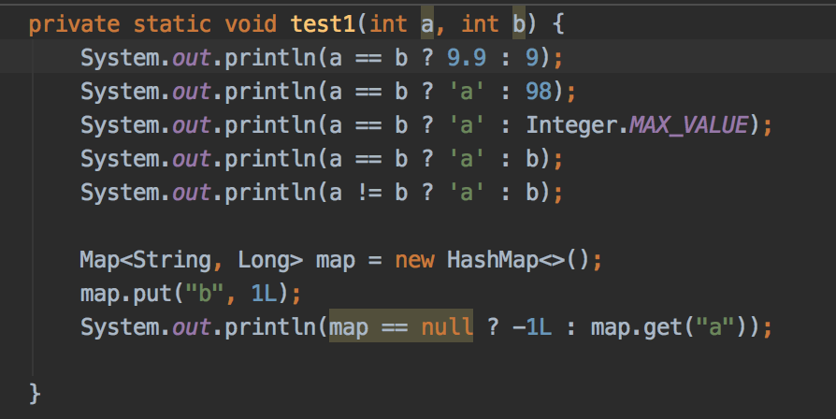Click the 'private' keyword
The width and height of the screenshot is (836, 419).
[x=74, y=24]
